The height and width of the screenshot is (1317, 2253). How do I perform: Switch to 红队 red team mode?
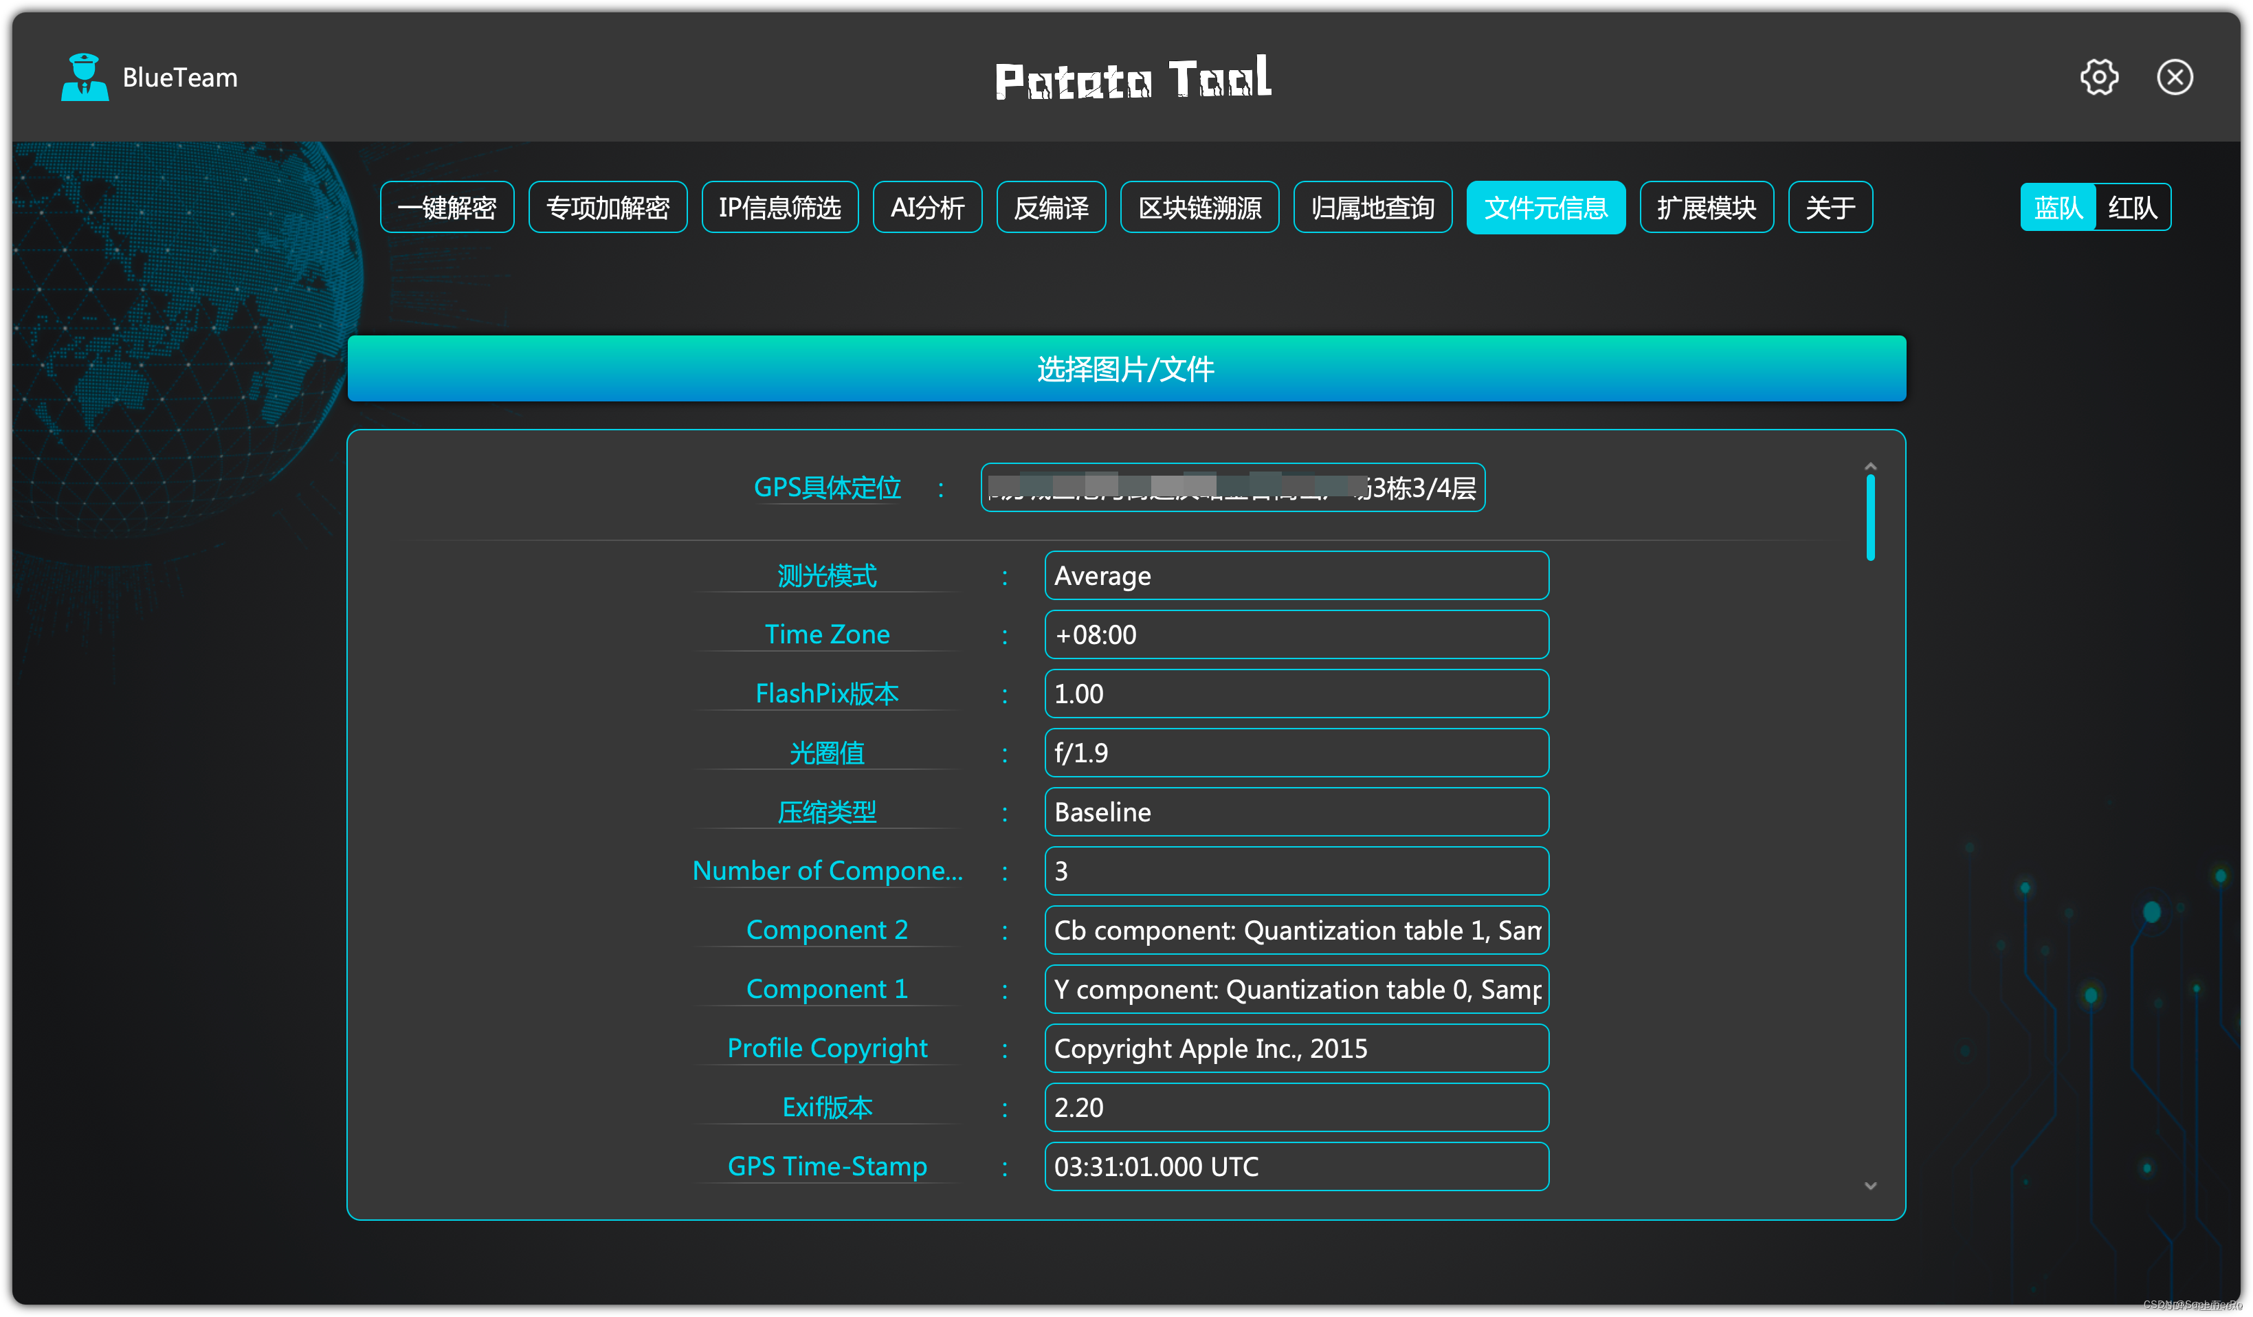click(2131, 208)
